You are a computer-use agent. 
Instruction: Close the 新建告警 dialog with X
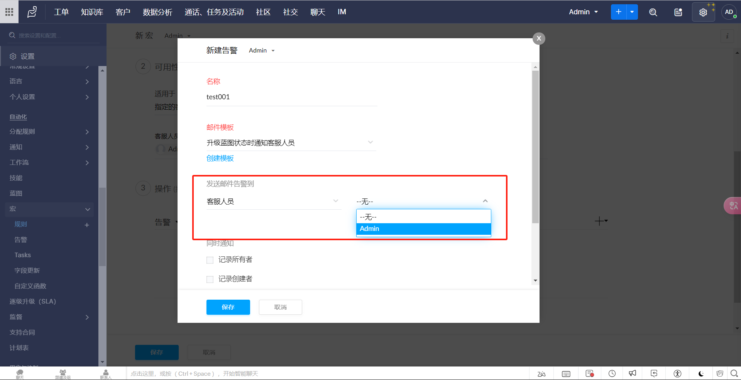click(539, 38)
